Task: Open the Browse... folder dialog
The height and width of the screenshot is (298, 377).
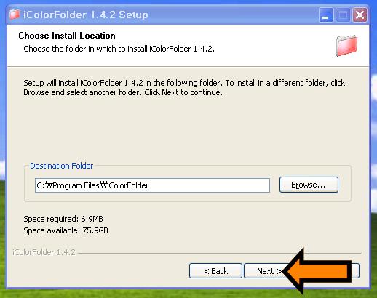Action: (309, 185)
